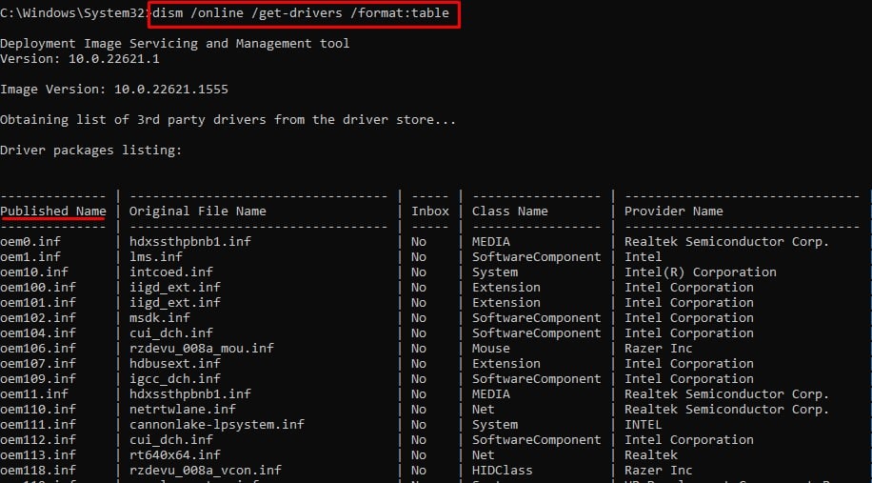This screenshot has height=483, width=872.
Task: Click iigd_ext.inf in the oem101.inf row
Action: pos(174,303)
